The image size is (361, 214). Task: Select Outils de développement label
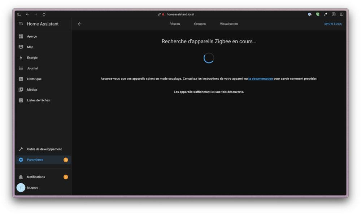pyautogui.click(x=44, y=149)
